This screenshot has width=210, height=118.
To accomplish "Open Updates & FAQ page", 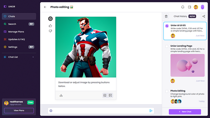I will [16, 39].
